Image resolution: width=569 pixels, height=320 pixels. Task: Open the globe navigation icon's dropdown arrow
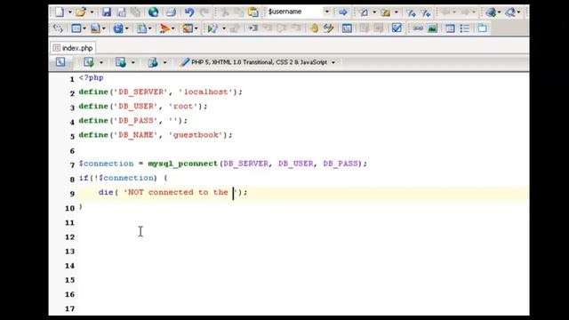[x=499, y=12]
